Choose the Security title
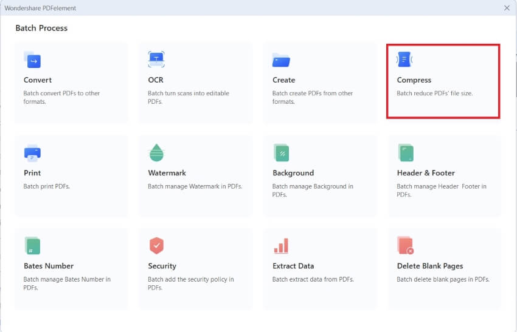This screenshot has width=517, height=332. click(162, 266)
